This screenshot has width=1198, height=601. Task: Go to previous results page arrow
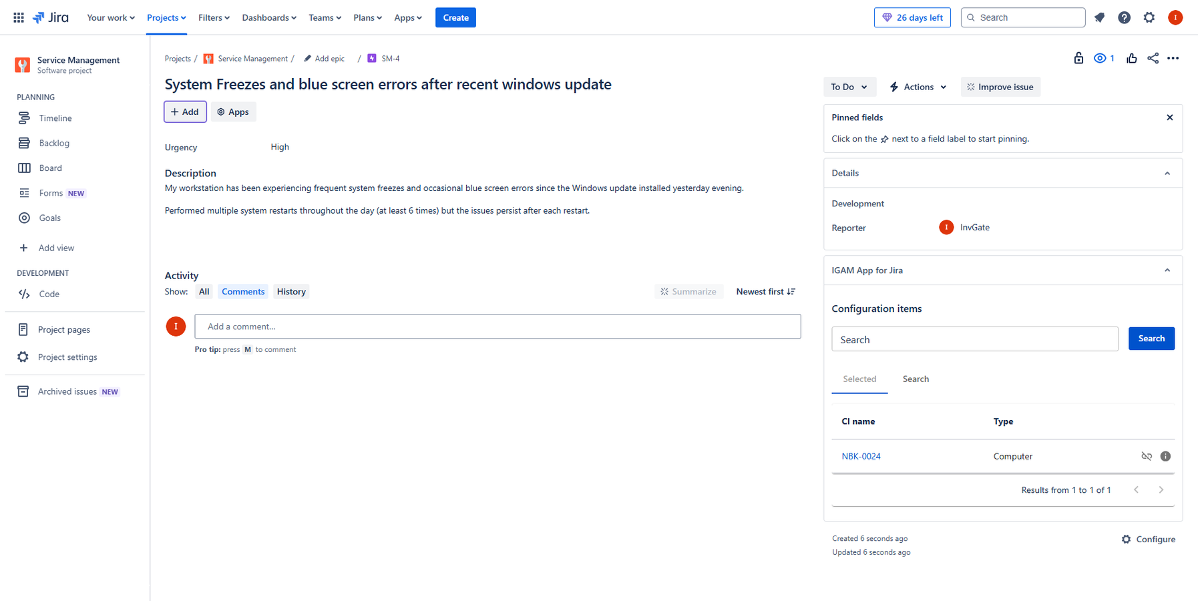pos(1136,489)
